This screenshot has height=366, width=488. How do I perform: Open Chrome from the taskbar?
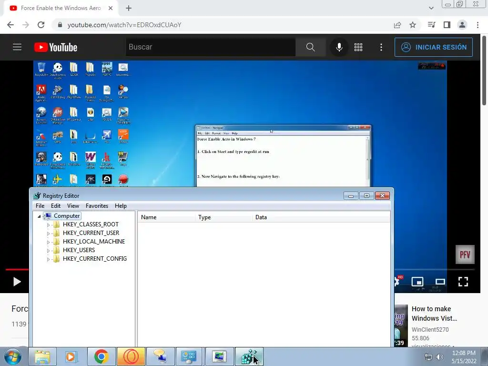coord(101,356)
